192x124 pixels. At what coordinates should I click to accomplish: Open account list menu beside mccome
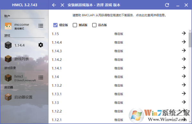pos(41,26)
